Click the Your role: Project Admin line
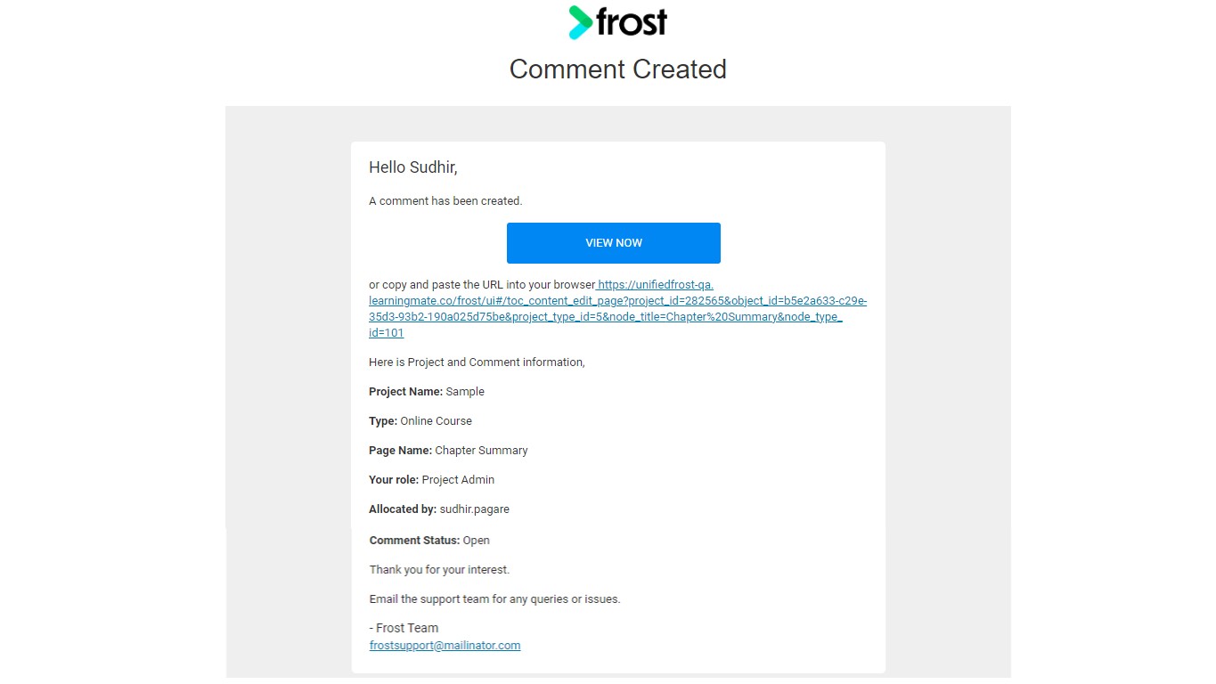 pyautogui.click(x=431, y=480)
